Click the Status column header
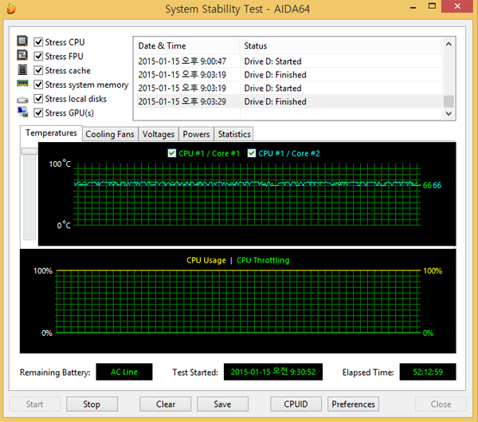The width and height of the screenshot is (478, 422). click(x=341, y=45)
